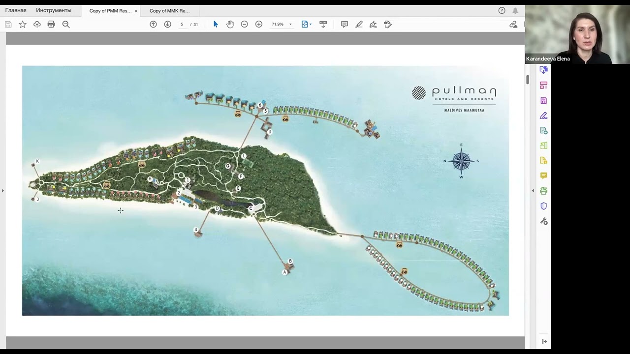This screenshot has width=630, height=354.
Task: Zoom in with the plus button
Action: [259, 24]
